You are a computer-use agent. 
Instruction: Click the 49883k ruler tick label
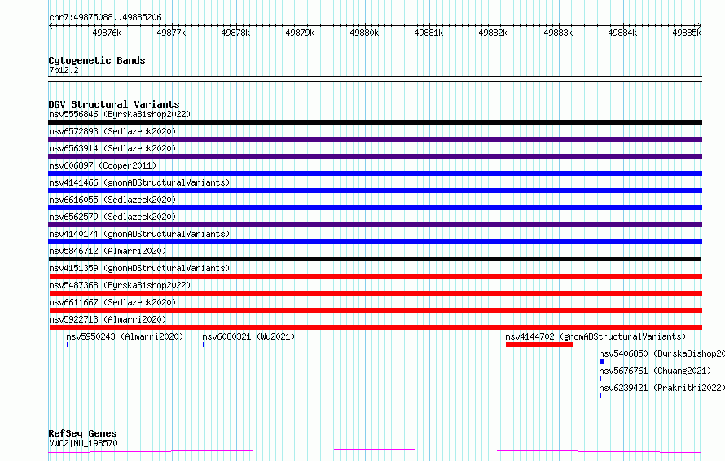tap(558, 33)
